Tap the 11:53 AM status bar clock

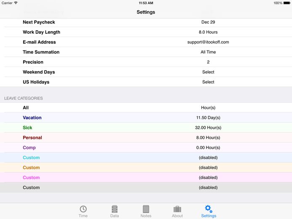[146, 3]
